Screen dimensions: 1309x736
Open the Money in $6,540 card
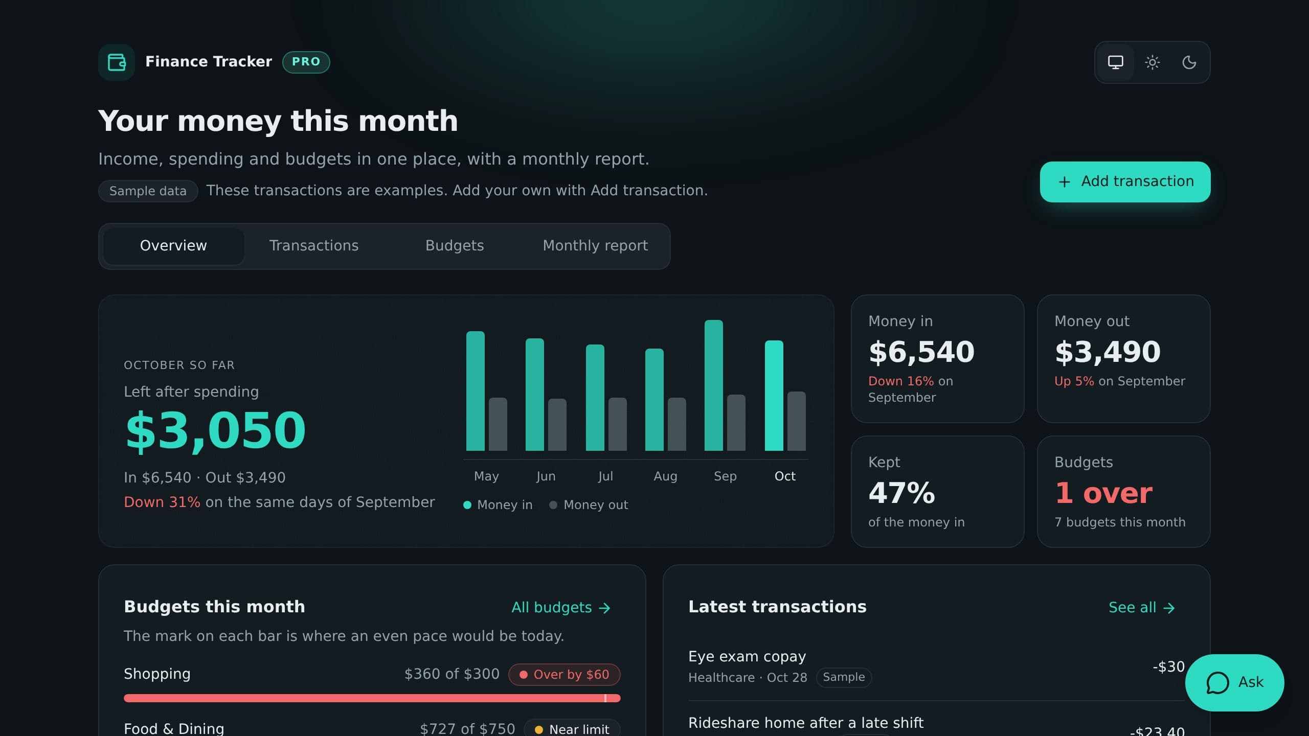[937, 358]
